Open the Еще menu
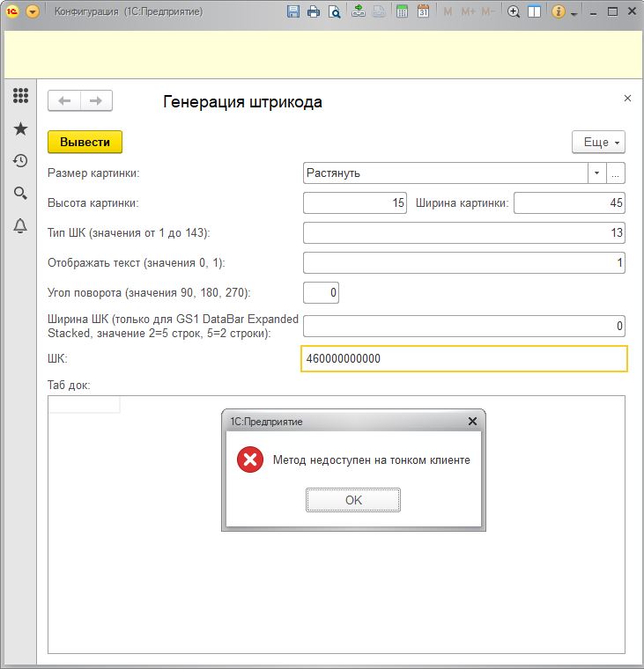Image resolution: width=644 pixels, height=669 pixels. [598, 142]
